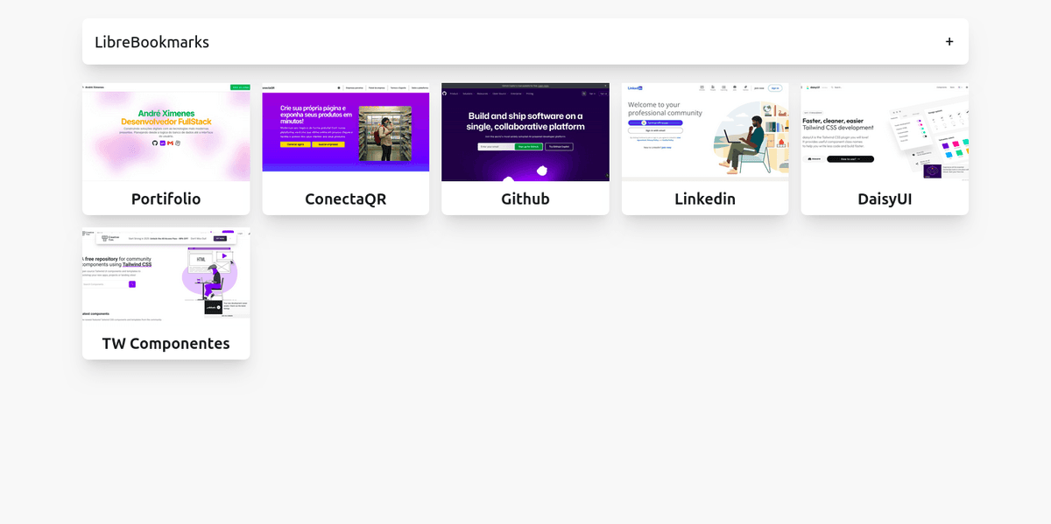Click the LibreBookmarks title
1051x524 pixels.
(x=152, y=42)
